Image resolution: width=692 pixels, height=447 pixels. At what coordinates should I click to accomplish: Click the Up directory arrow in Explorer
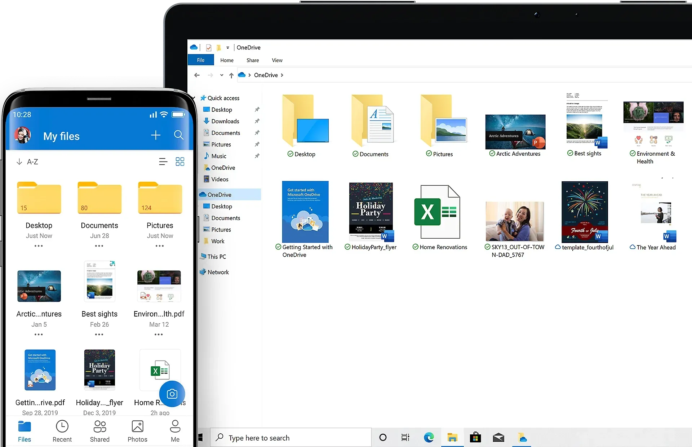point(231,75)
